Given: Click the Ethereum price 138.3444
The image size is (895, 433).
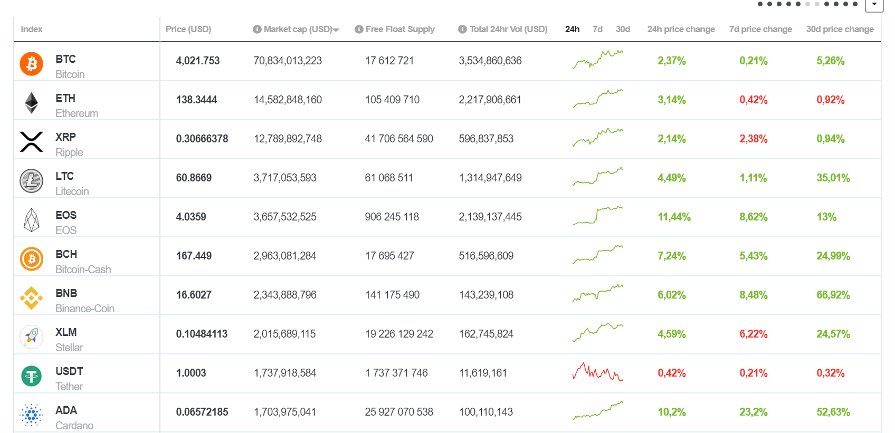Looking at the screenshot, I should tap(196, 100).
